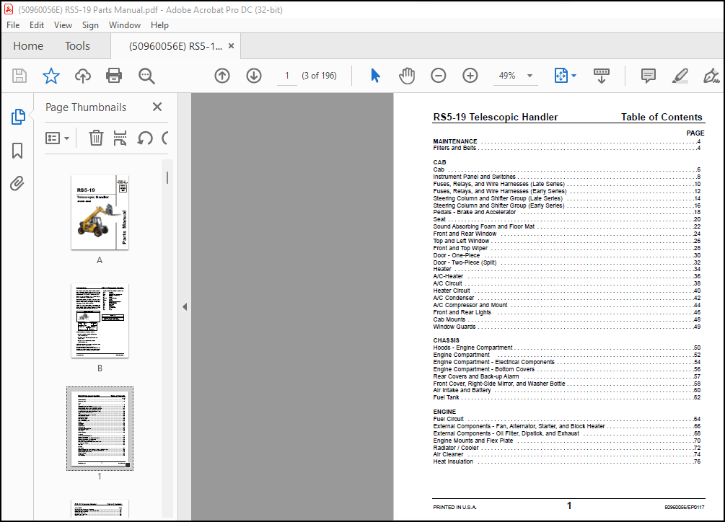Open the Find text magnifier icon
The width and height of the screenshot is (725, 522).
point(146,76)
